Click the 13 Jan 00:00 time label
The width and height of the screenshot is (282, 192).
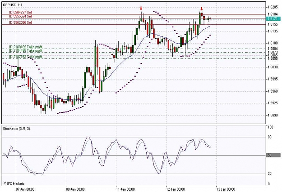point(226,189)
